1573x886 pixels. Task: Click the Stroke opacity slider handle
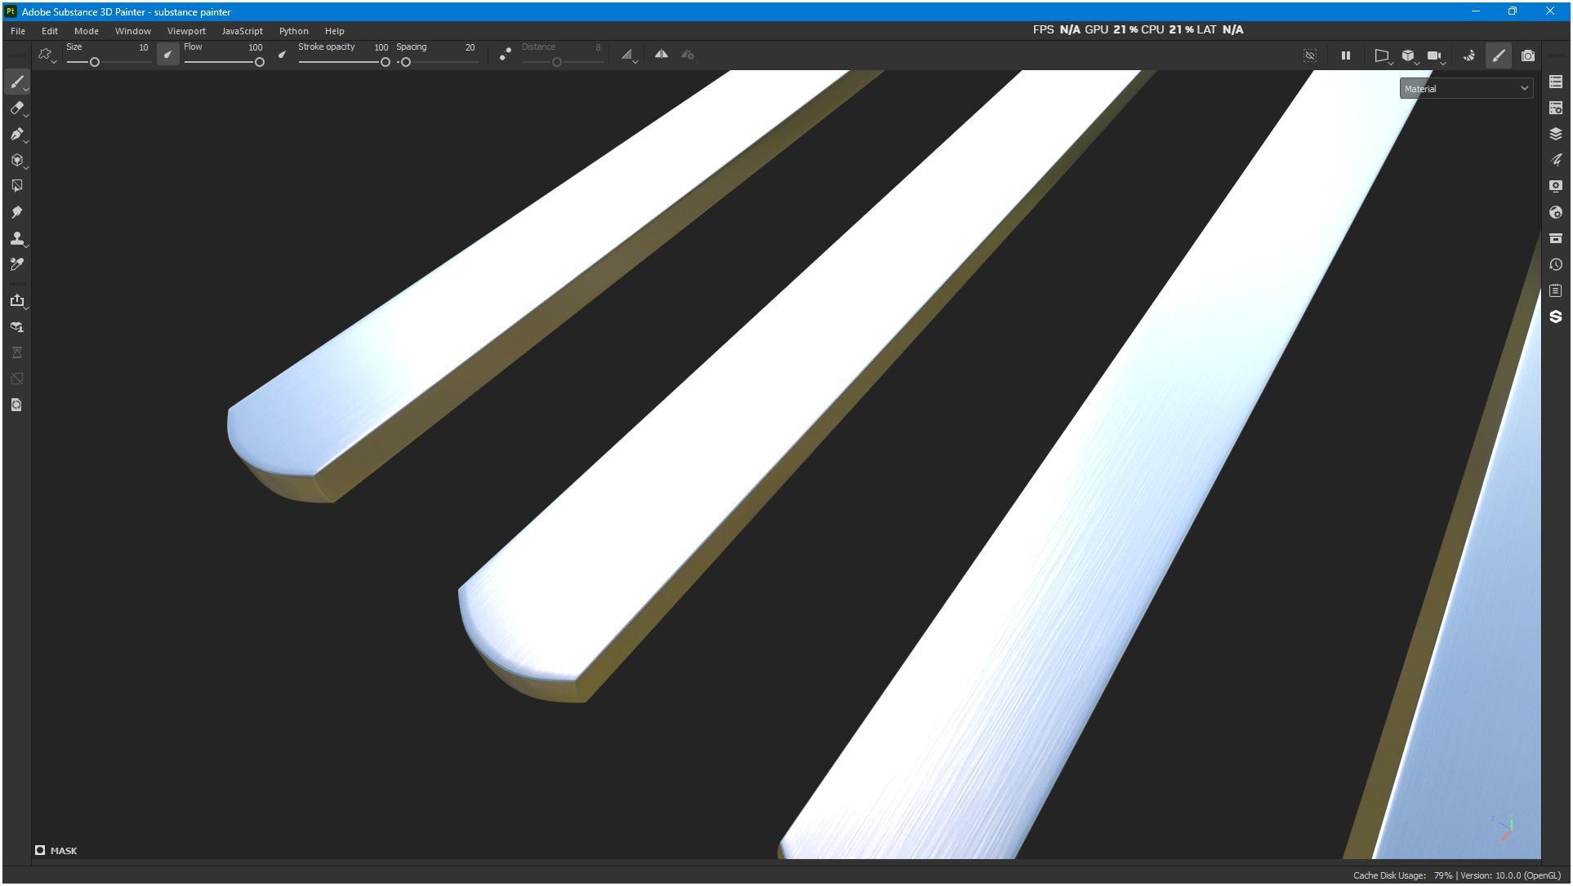pyautogui.click(x=385, y=63)
